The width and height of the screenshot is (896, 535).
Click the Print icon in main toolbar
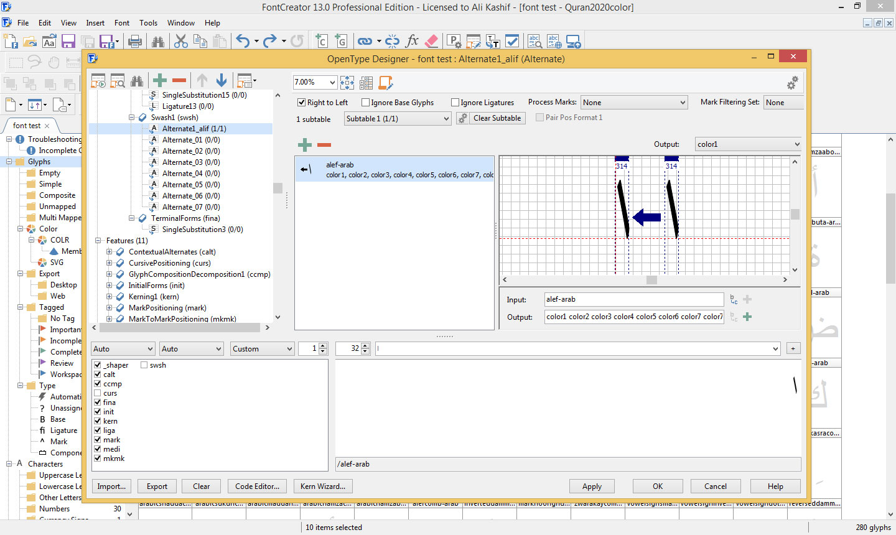point(134,42)
